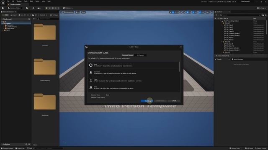Open the Tools menu

click(x=26, y=1)
